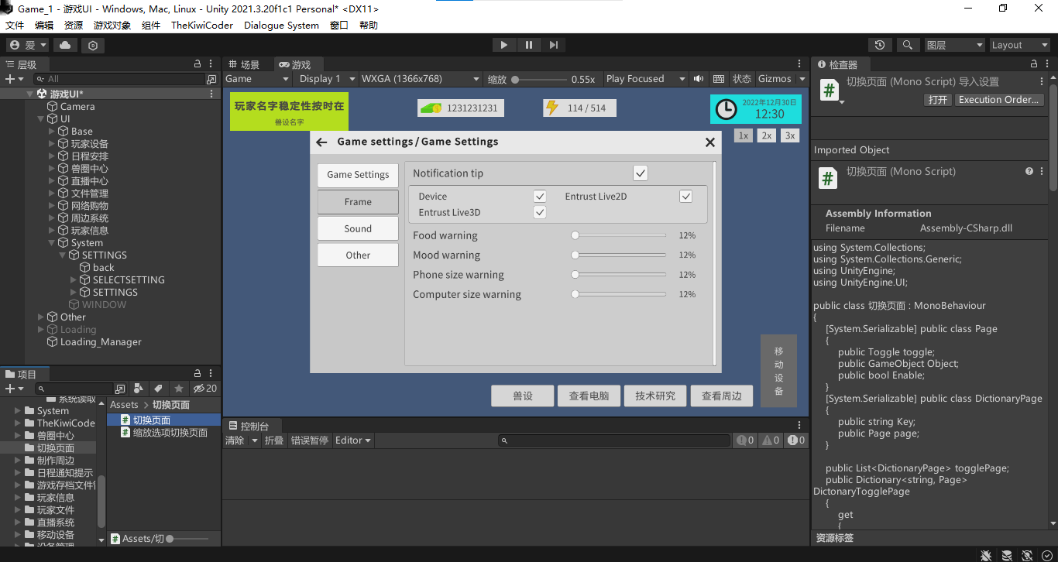Open 编辑 (Edit) menu

pyautogui.click(x=44, y=25)
